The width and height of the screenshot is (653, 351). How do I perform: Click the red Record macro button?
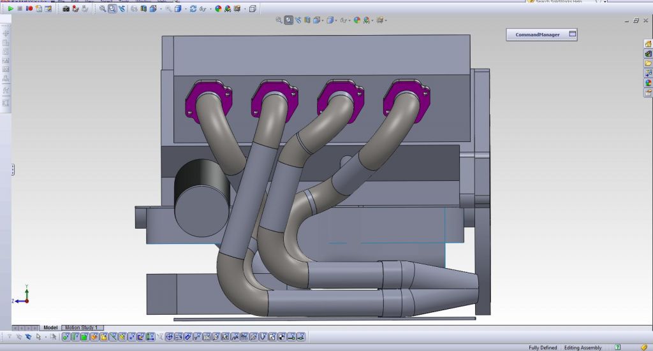pyautogui.click(x=29, y=9)
